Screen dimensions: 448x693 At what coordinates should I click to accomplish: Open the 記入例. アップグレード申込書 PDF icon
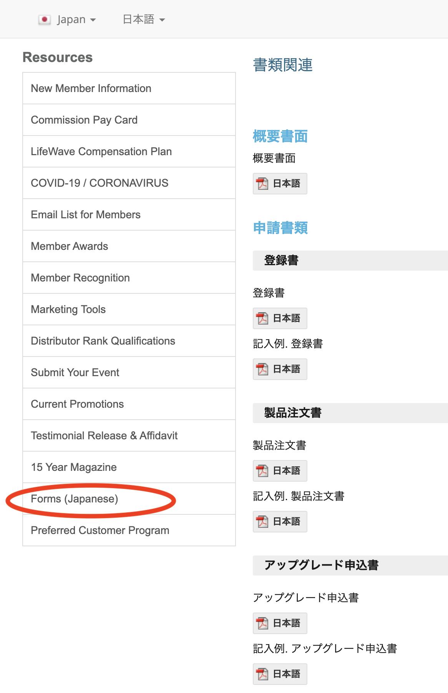pyautogui.click(x=262, y=674)
